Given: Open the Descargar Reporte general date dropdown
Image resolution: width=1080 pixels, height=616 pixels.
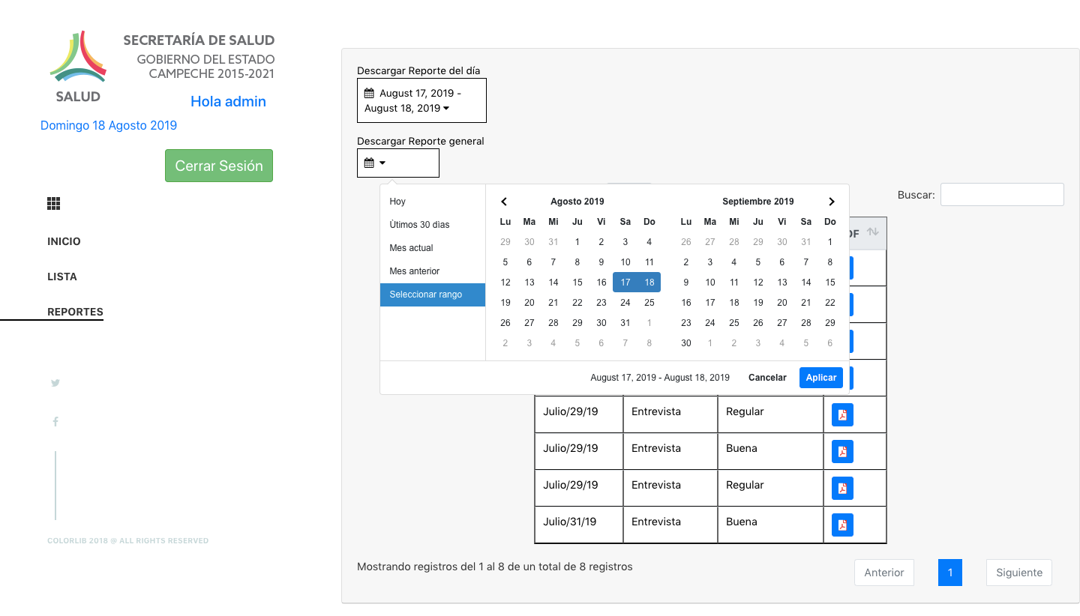Looking at the screenshot, I should (x=397, y=163).
